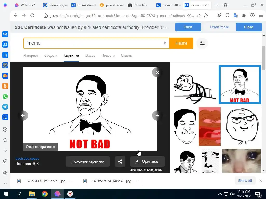Open the music note sidebar icon
266x199 pixels.
pyautogui.click(x=5, y=45)
